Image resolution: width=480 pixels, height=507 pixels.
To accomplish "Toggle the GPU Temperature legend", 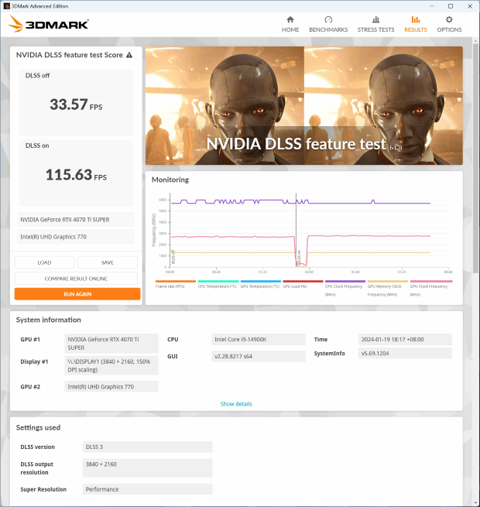I will 260,284.
